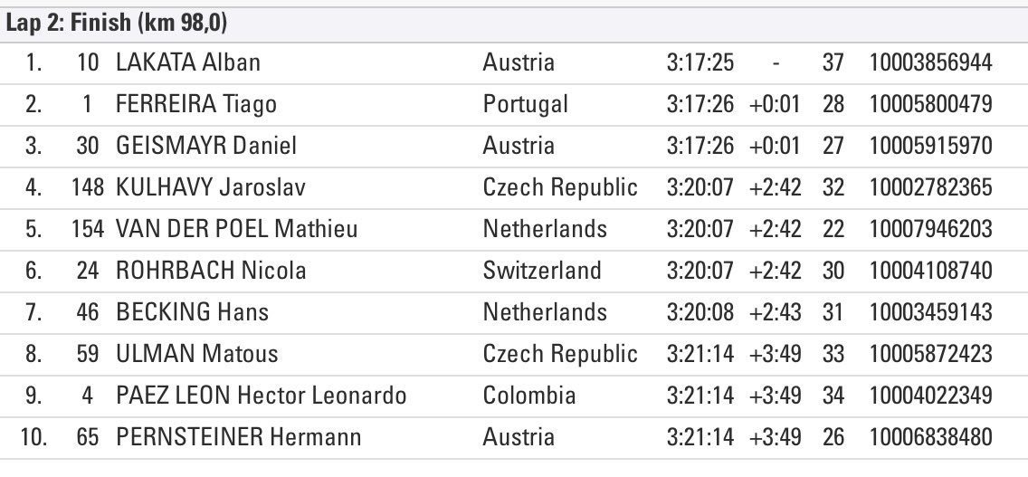Click winning time 3:17:25
This screenshot has width=1028, height=477.
point(700,62)
